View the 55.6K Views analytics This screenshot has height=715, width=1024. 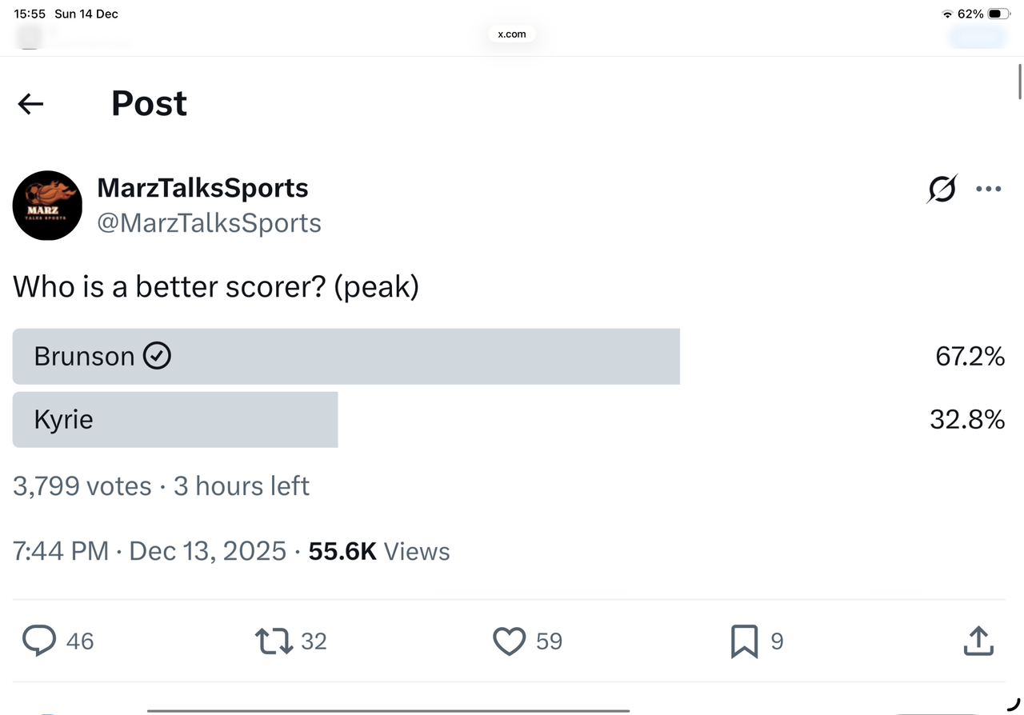(x=379, y=551)
